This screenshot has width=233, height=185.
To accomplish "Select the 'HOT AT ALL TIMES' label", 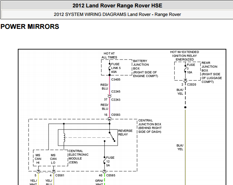I will click(109, 55).
